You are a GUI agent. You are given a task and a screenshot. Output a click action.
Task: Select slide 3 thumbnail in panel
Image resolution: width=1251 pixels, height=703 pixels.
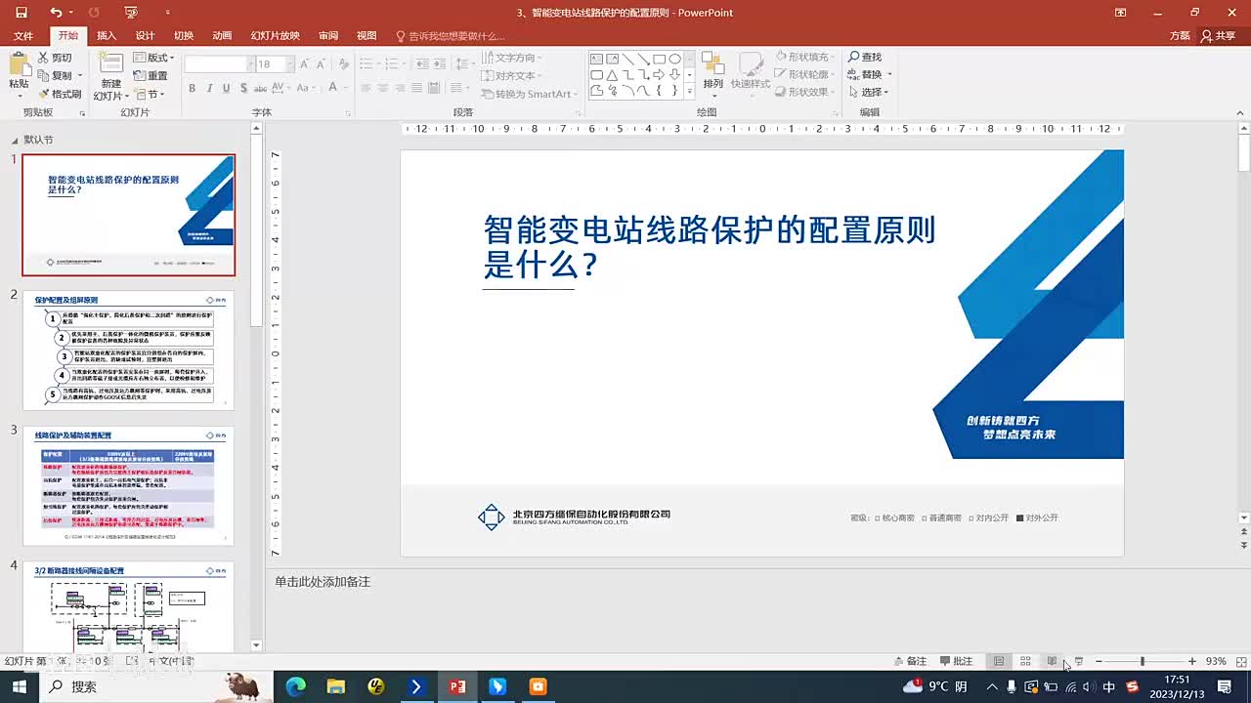[128, 485]
